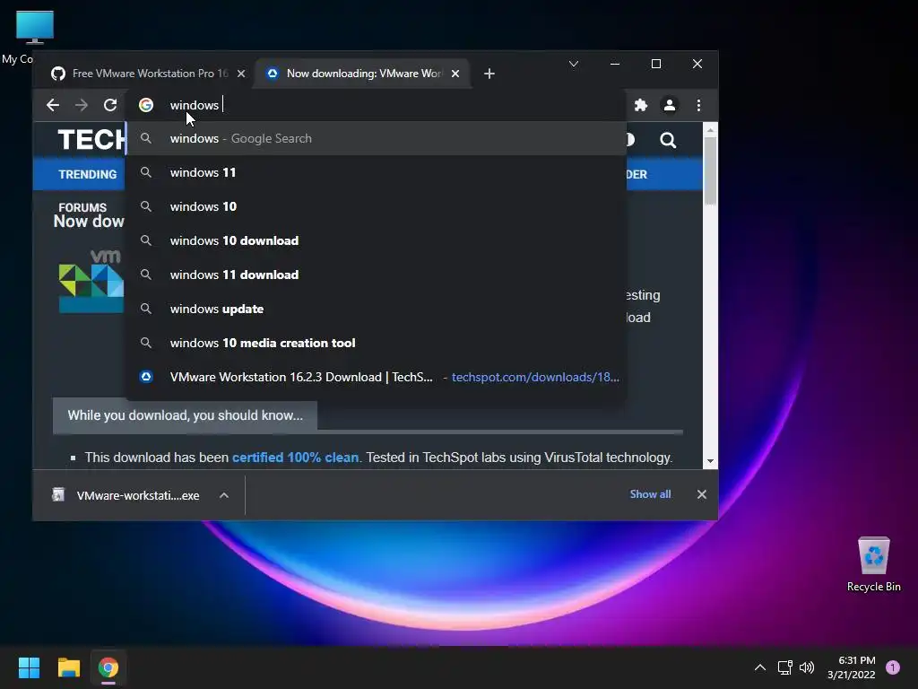The image size is (918, 689).
Task: Pick 'windows 11 download' suggestion
Action: tap(376, 275)
